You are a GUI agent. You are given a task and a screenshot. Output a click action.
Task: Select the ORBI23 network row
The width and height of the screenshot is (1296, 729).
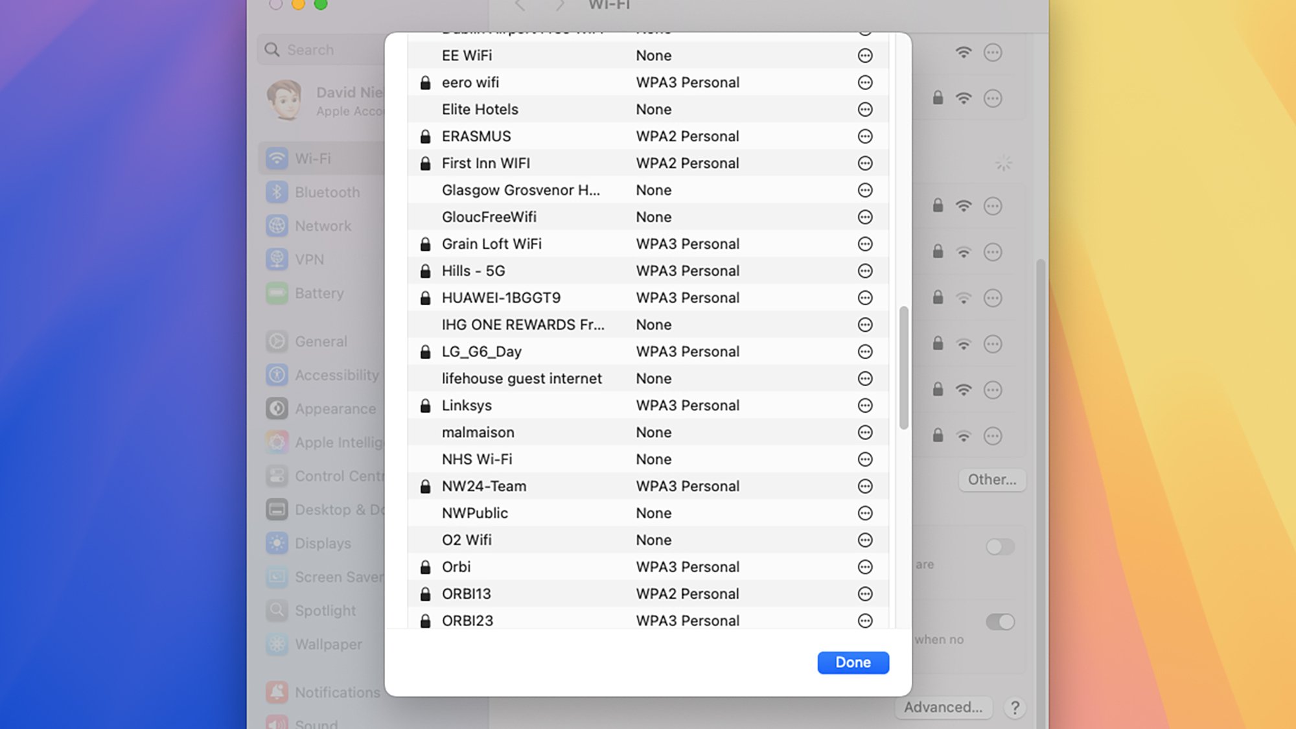647,620
